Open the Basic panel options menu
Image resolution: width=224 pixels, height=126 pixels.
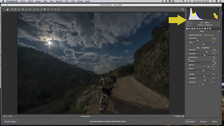[x=219, y=31]
